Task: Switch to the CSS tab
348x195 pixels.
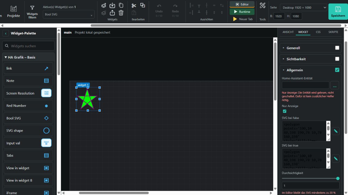Action: point(318,32)
